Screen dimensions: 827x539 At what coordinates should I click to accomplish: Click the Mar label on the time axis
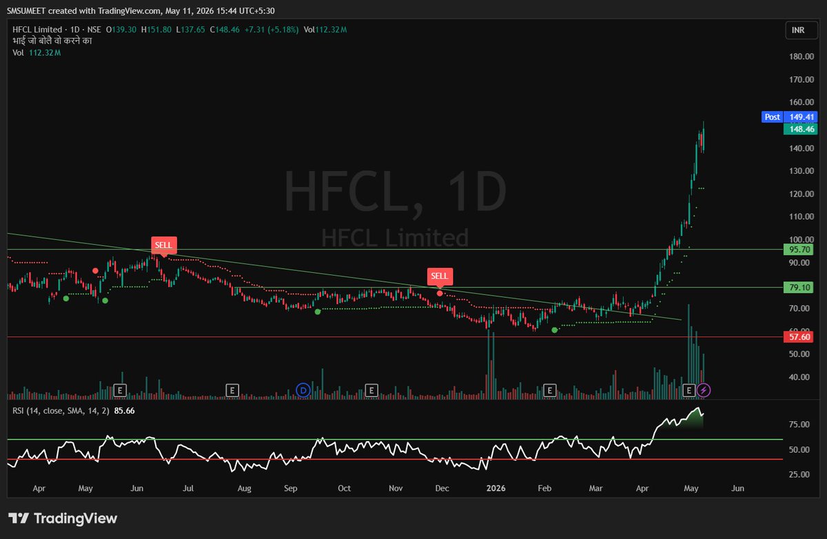tap(596, 488)
